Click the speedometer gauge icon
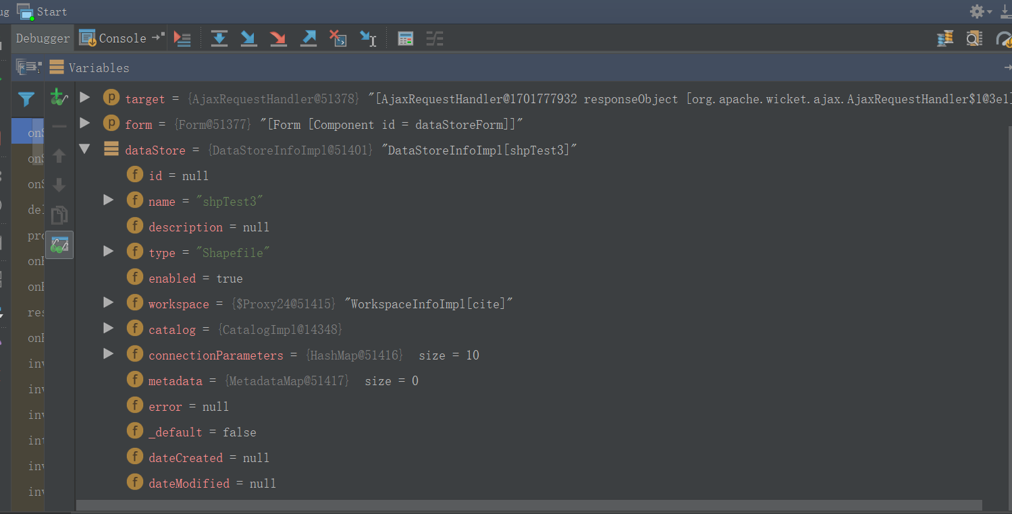This screenshot has height=514, width=1012. pos(1004,39)
